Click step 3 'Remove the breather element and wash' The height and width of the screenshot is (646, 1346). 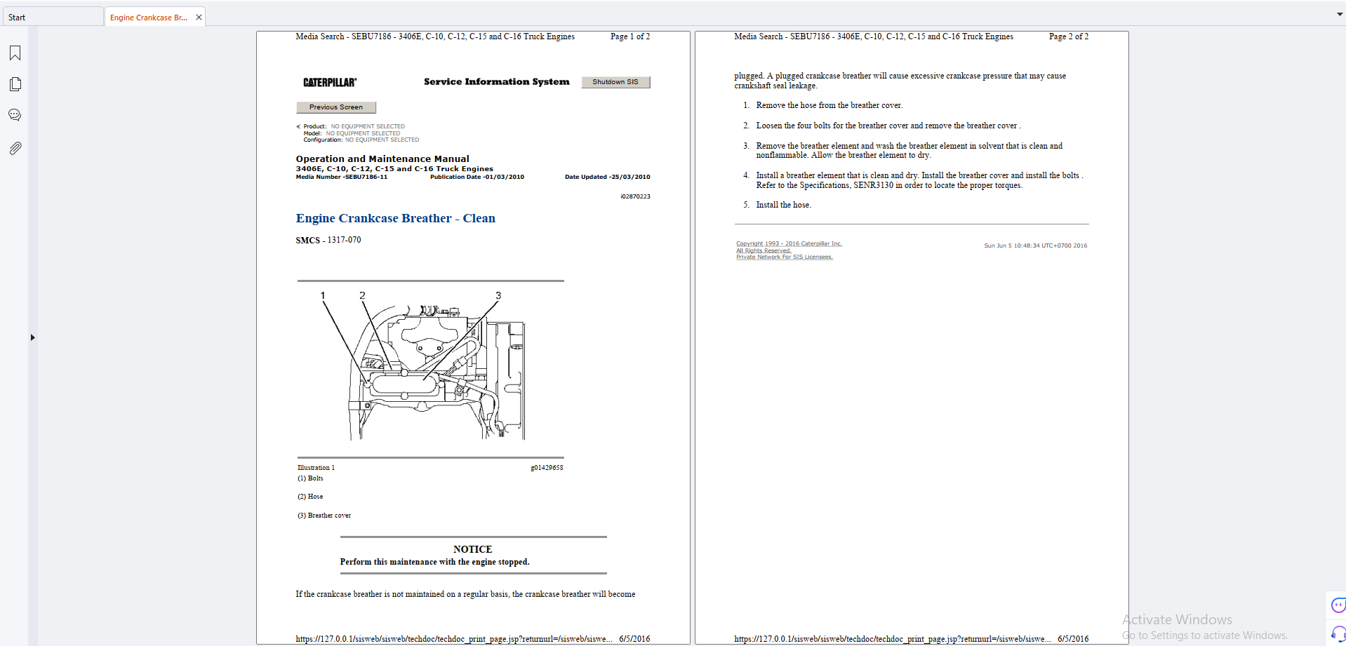(x=909, y=151)
